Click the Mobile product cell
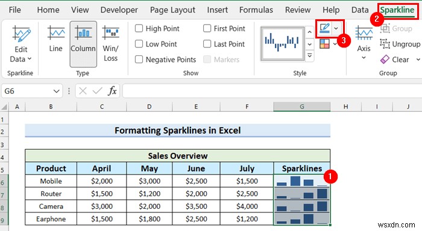 pos(51,181)
